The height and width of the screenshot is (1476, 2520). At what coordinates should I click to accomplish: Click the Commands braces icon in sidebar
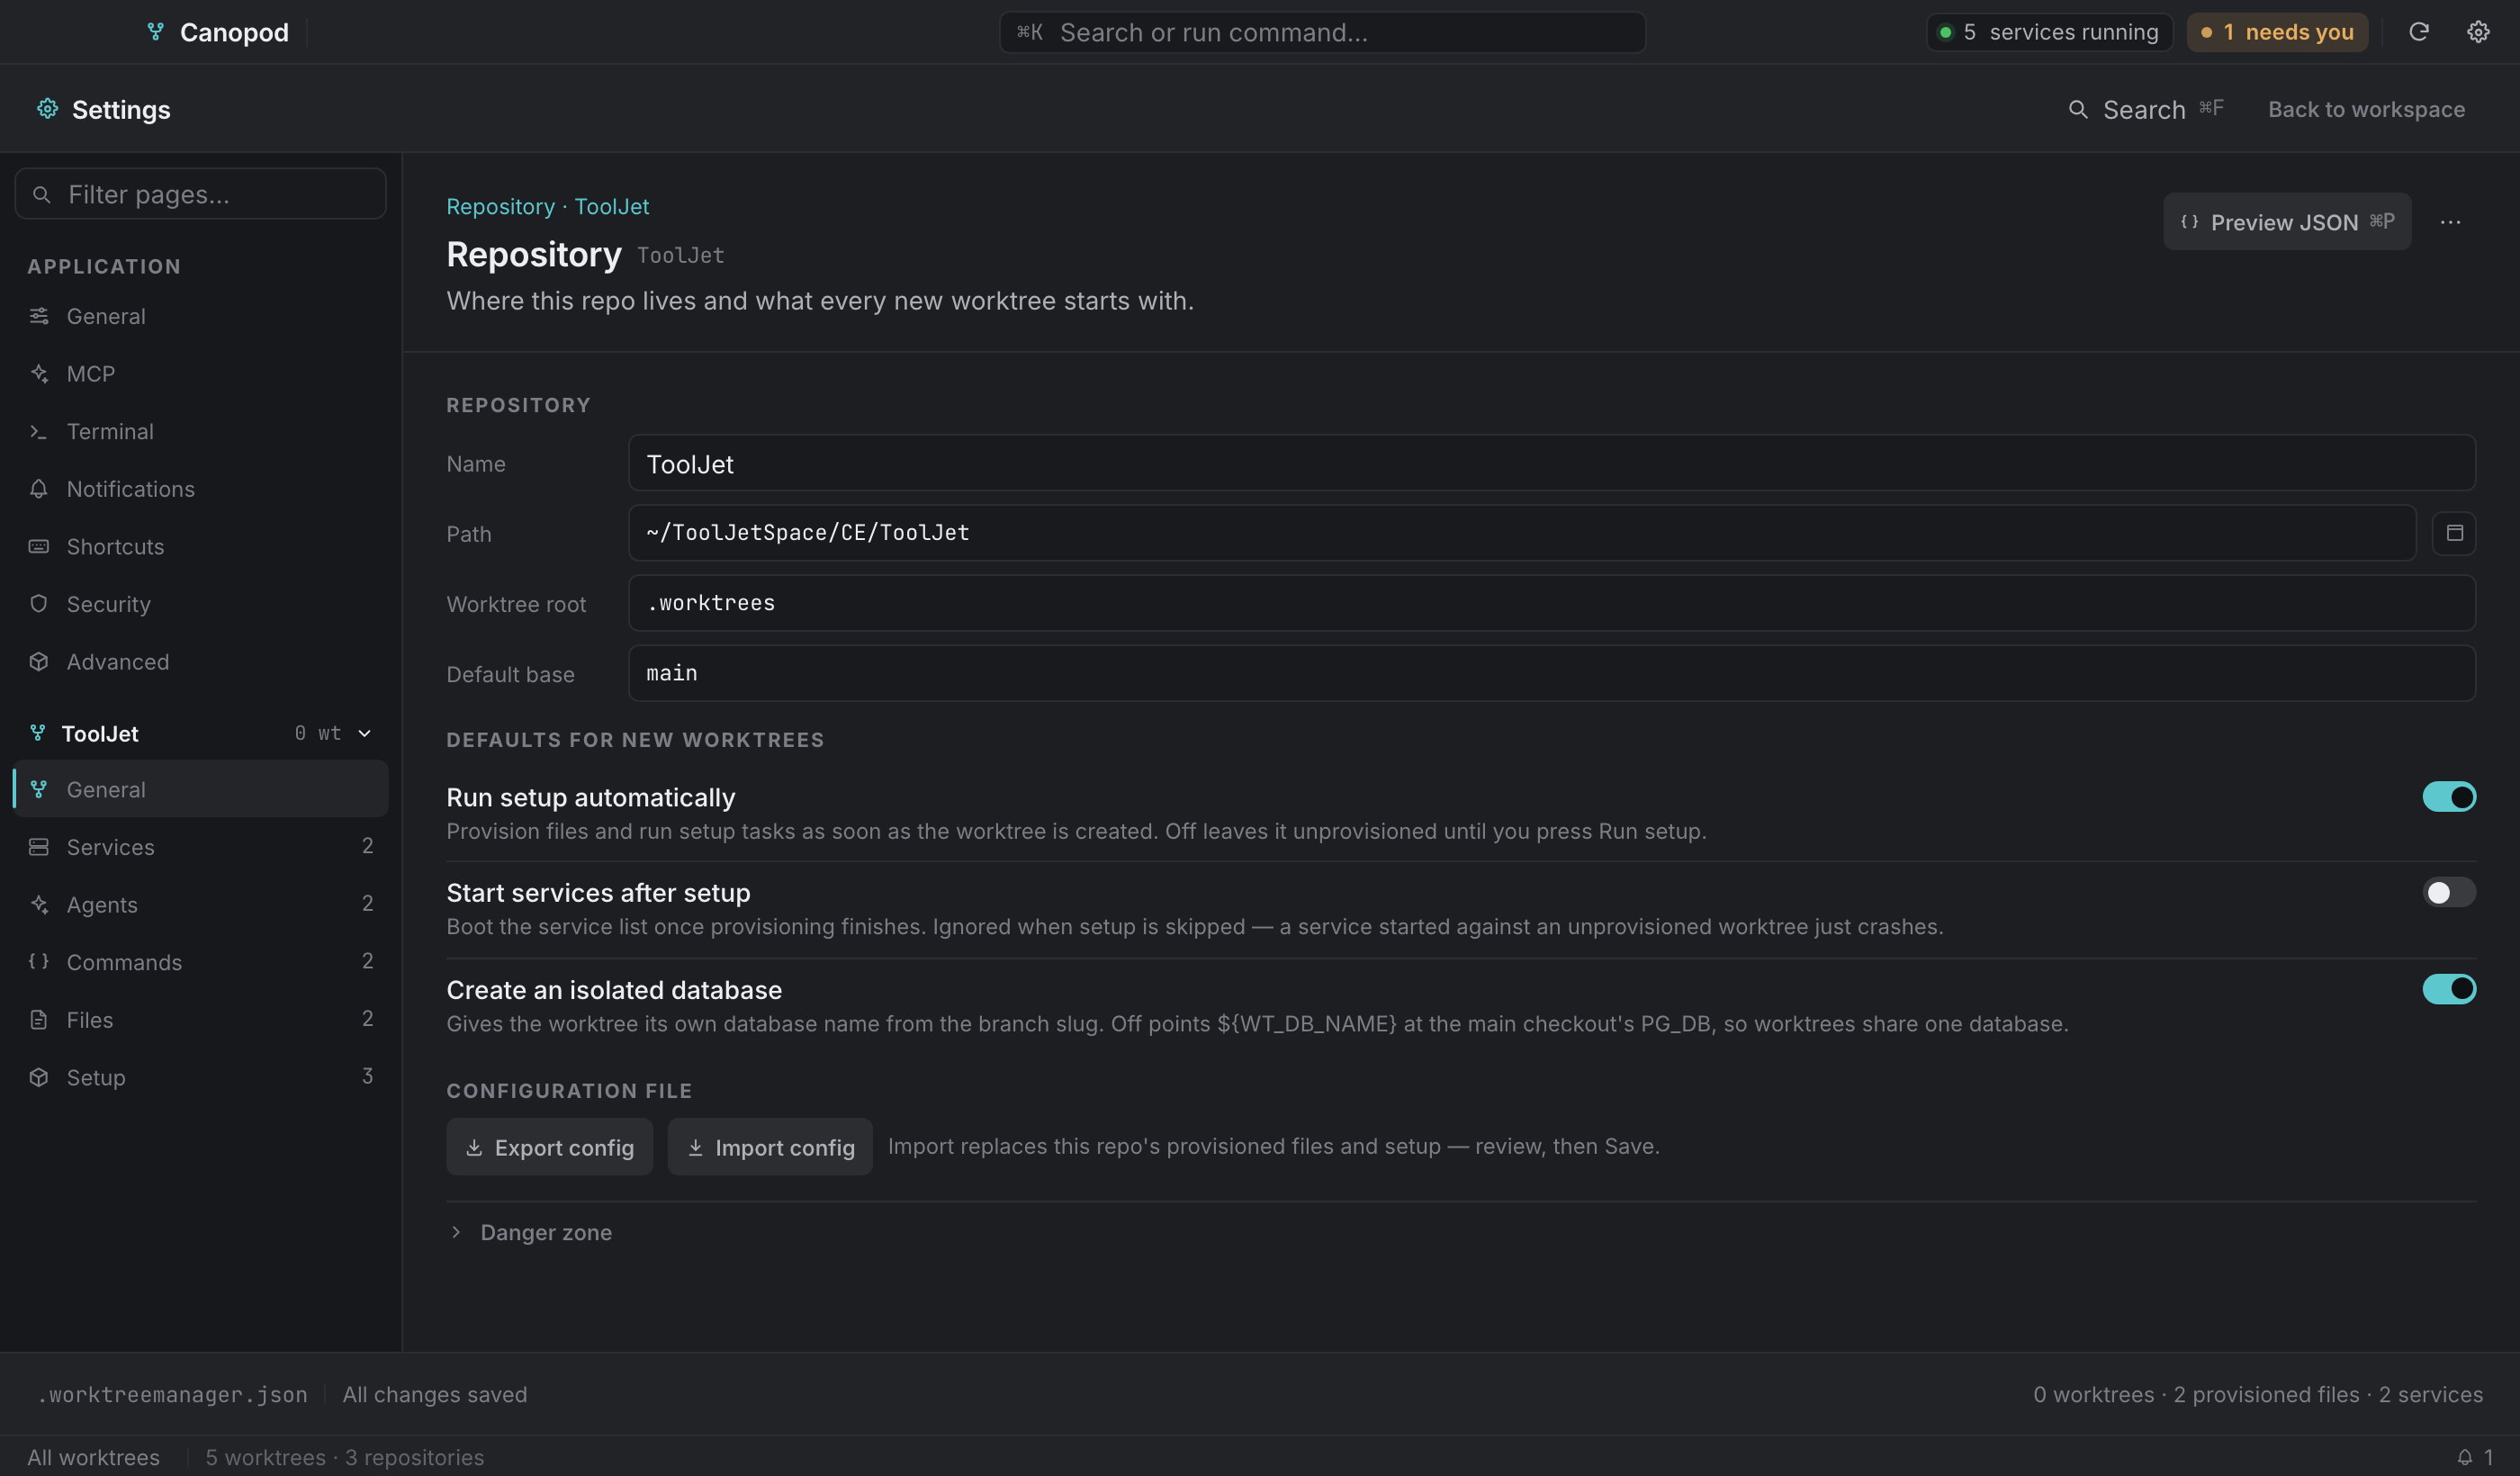tap(39, 961)
